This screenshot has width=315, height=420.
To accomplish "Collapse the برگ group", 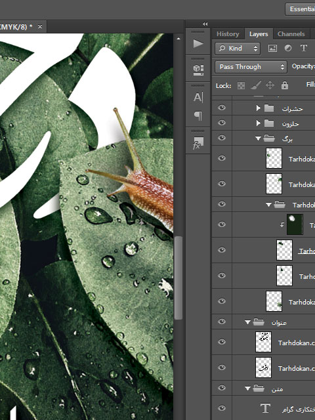I will click(258, 138).
